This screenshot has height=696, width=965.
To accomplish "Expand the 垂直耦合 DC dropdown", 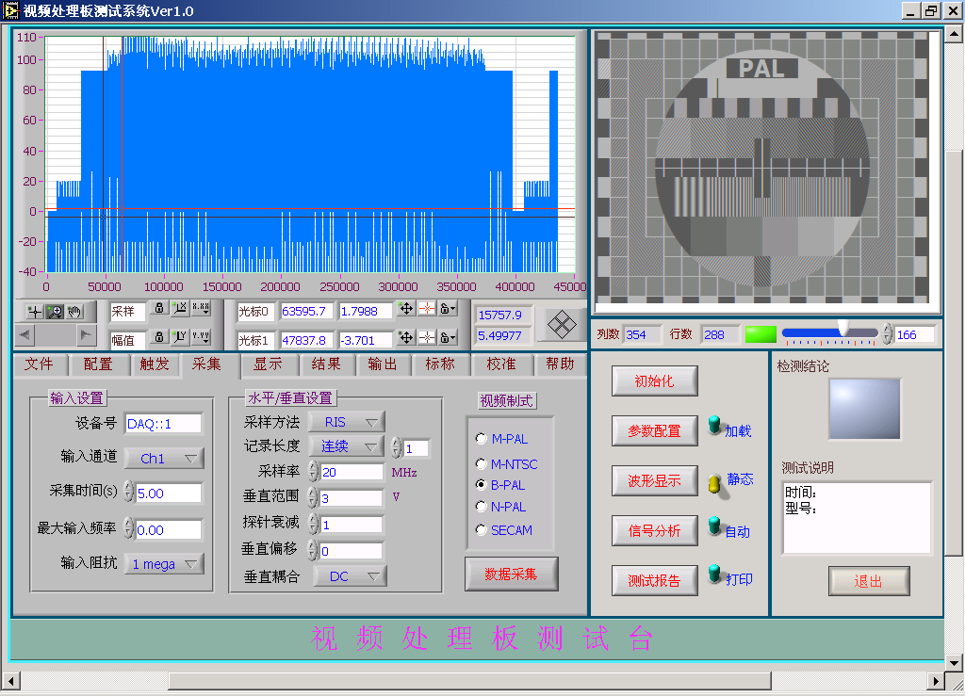I will click(x=350, y=576).
